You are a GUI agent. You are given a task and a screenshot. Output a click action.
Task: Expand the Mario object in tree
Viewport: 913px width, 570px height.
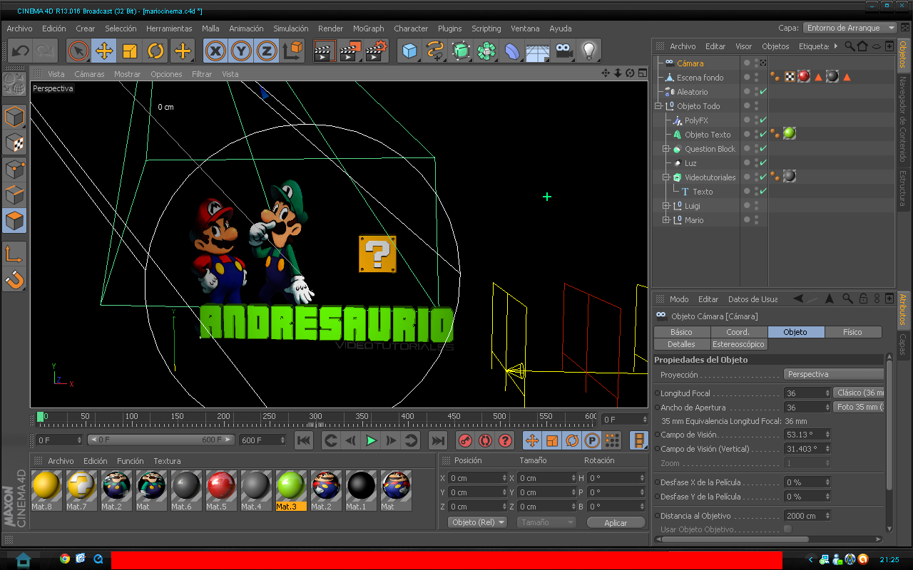[x=666, y=220]
